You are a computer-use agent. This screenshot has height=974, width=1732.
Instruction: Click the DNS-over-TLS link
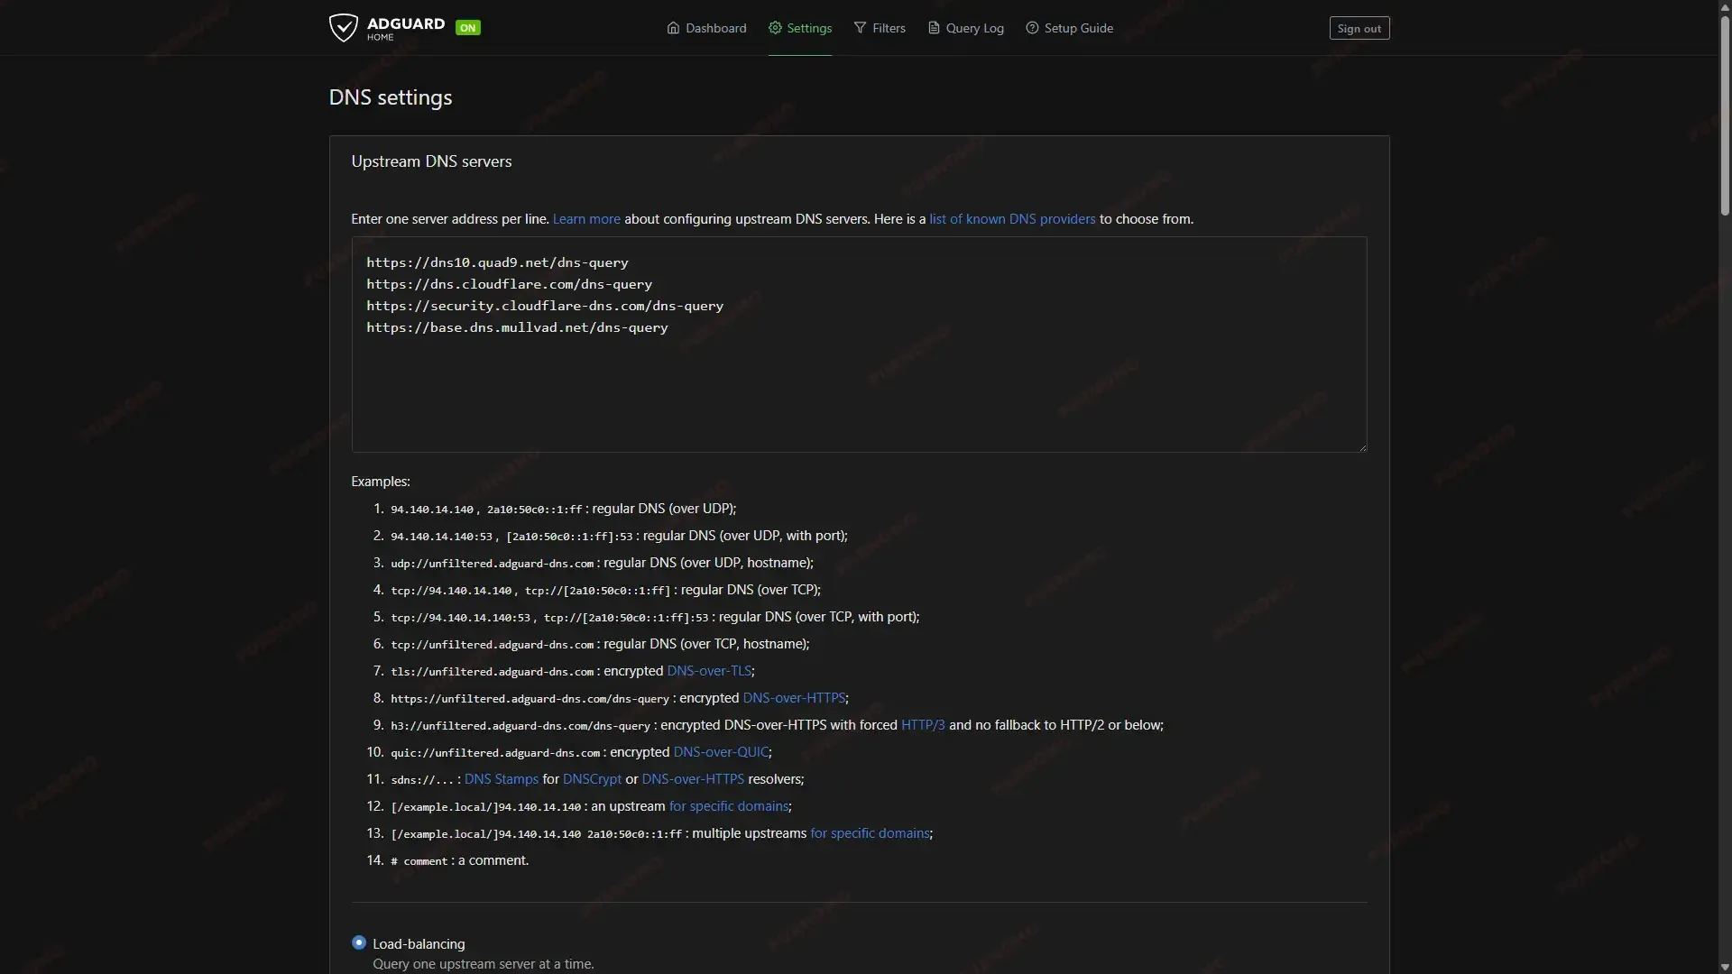tap(709, 671)
